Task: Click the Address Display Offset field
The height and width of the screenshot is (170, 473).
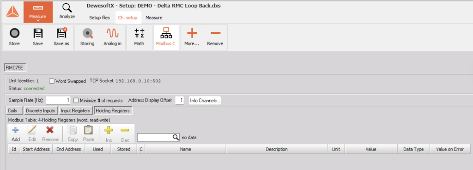Action: (180, 100)
